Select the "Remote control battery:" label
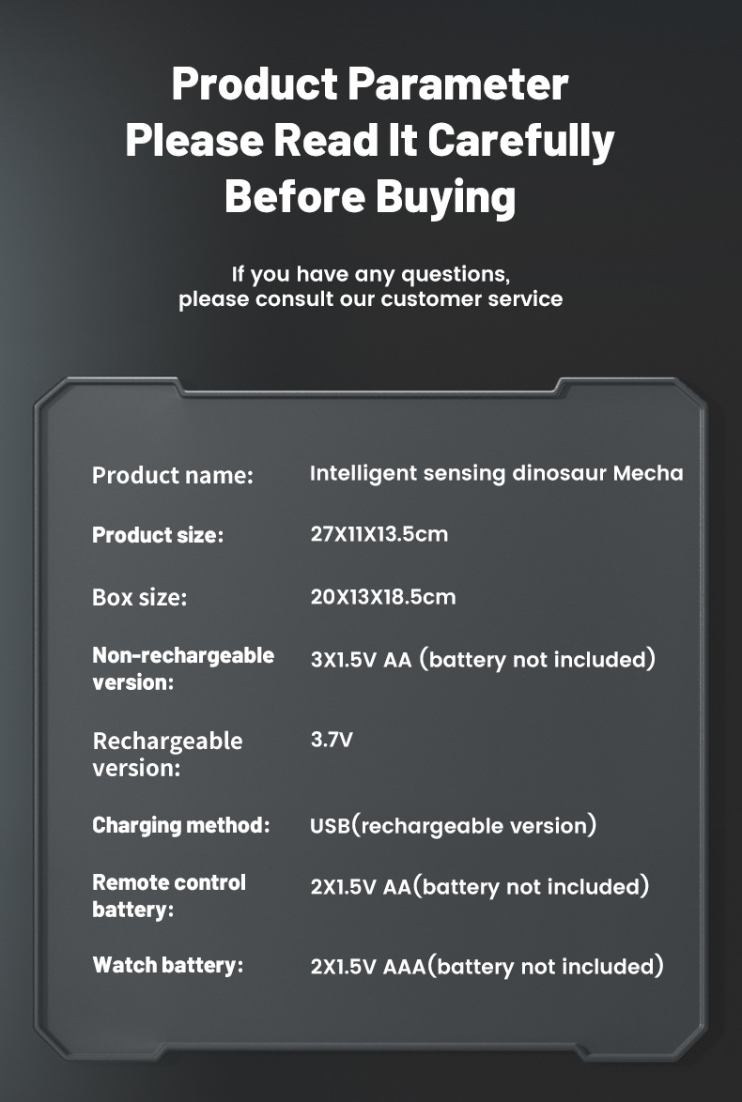 tap(169, 895)
